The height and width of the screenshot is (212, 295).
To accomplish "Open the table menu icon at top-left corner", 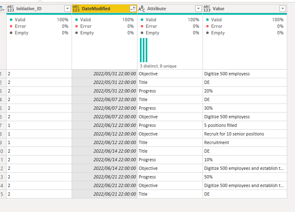I will click(x=2, y=9).
